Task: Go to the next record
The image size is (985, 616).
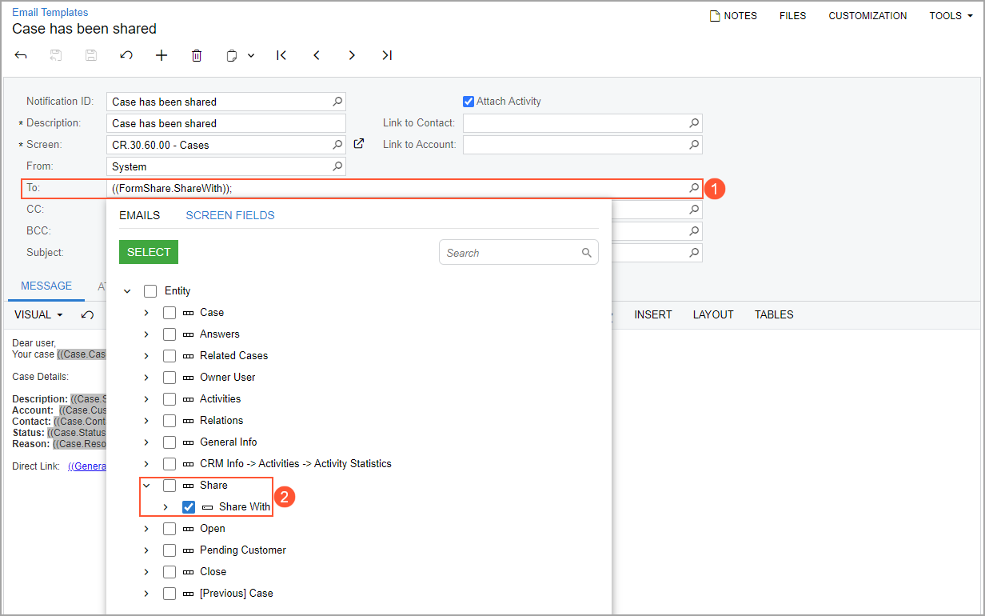Action: point(352,55)
